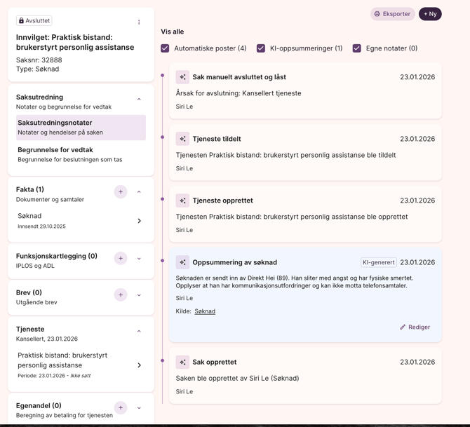
Task: Create new note with Ny button
Action: [x=430, y=14]
